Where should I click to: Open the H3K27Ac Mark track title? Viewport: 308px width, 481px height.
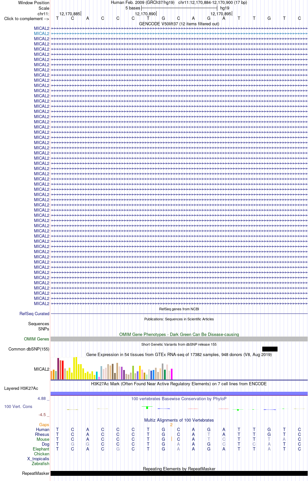pyautogui.click(x=179, y=384)
